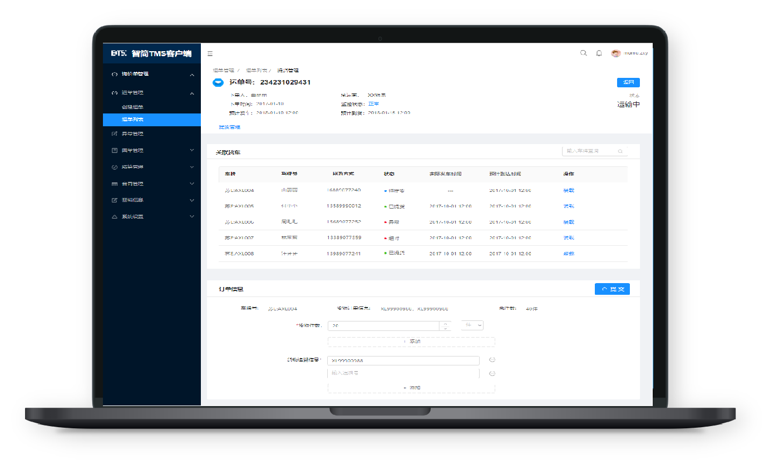Image resolution: width=774 pixels, height=470 pixels.
Task: Select 运单列表 in the sidebar
Action: pyautogui.click(x=152, y=120)
